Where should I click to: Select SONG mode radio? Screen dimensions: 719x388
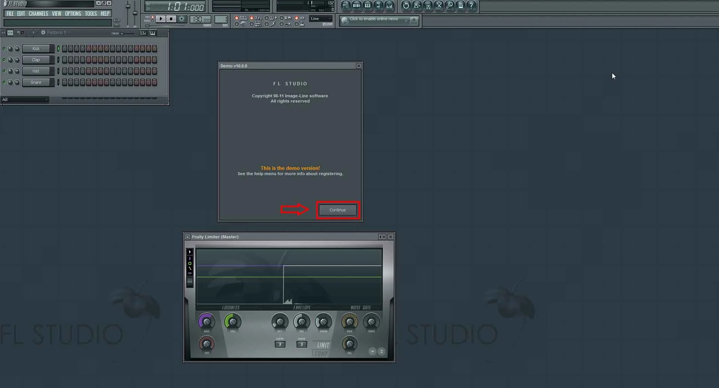click(x=152, y=21)
